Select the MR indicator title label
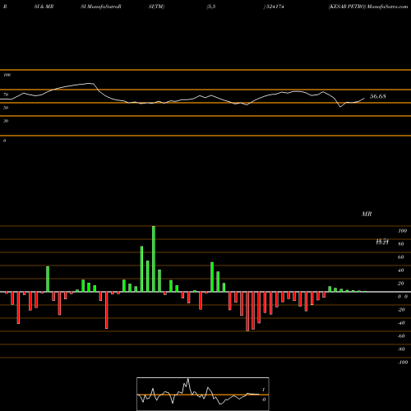 367,214
